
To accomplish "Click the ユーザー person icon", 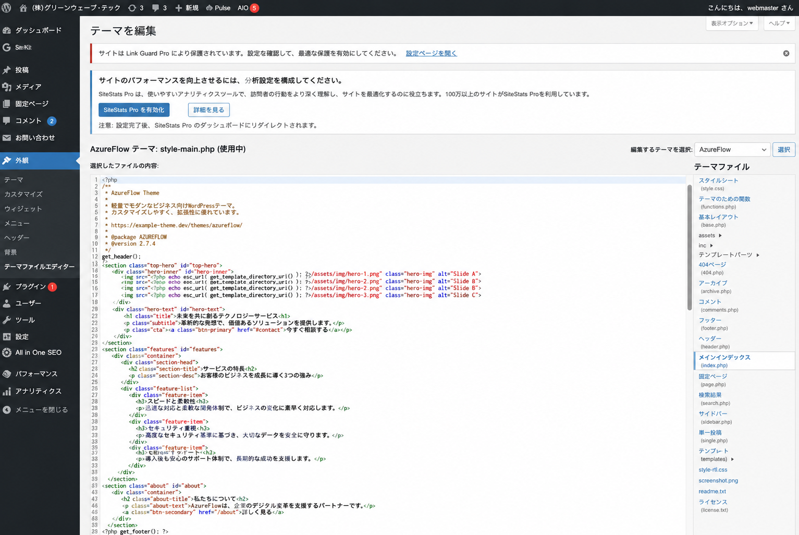I will (x=7, y=303).
